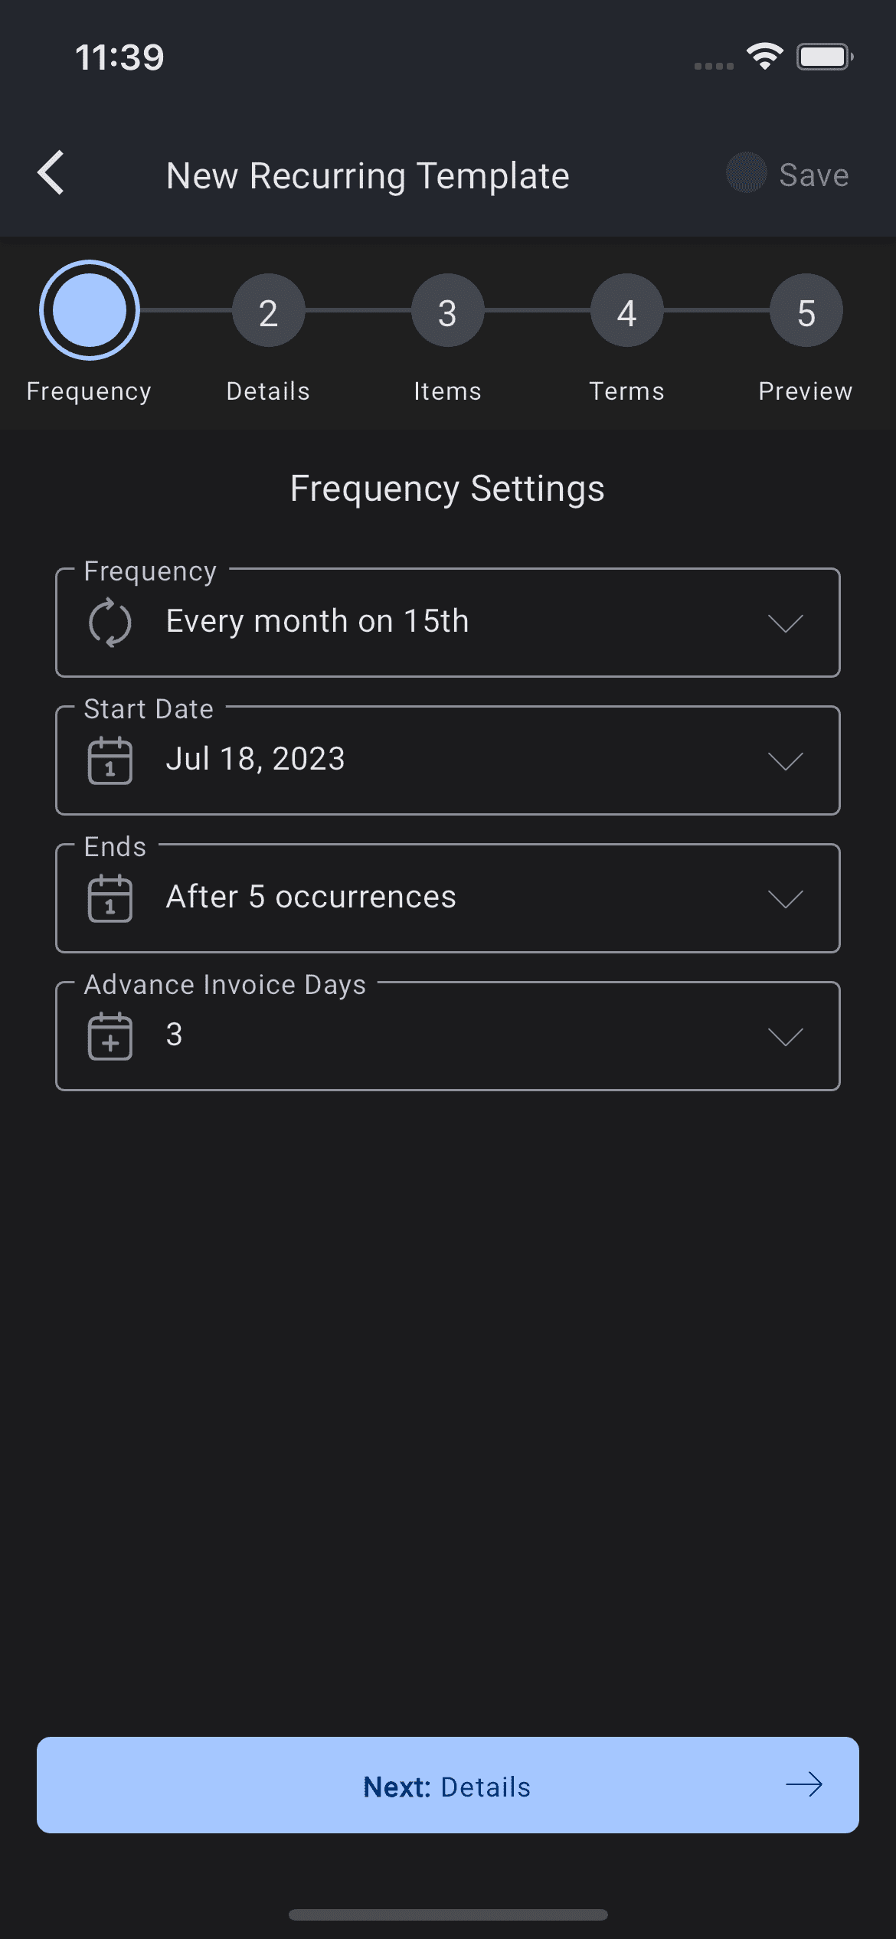Go to step 2 Details
Image resolution: width=896 pixels, height=1939 pixels.
[268, 311]
